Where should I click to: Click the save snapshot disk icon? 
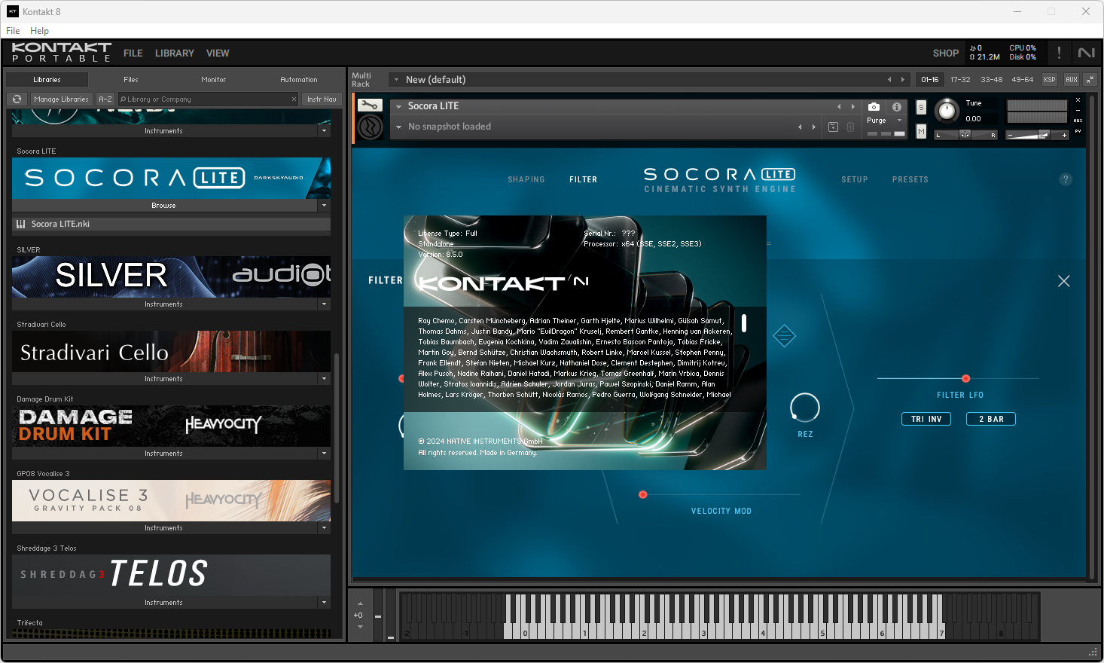(833, 127)
